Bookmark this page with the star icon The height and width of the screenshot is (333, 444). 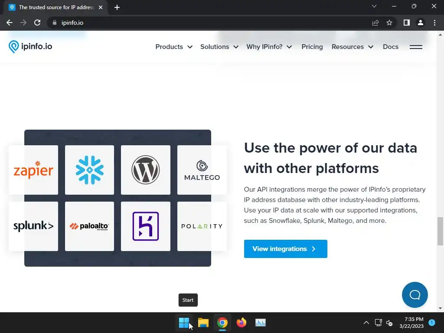[389, 23]
